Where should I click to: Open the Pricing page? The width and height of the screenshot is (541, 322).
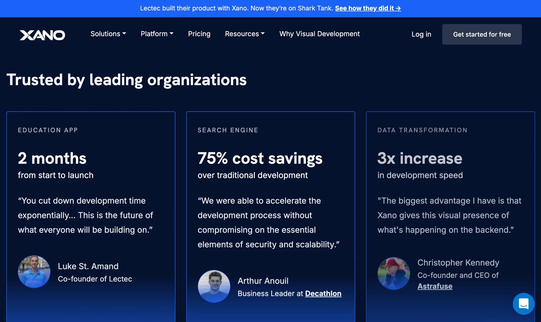coord(199,34)
